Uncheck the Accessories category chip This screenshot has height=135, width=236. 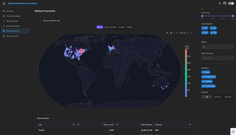point(208,86)
